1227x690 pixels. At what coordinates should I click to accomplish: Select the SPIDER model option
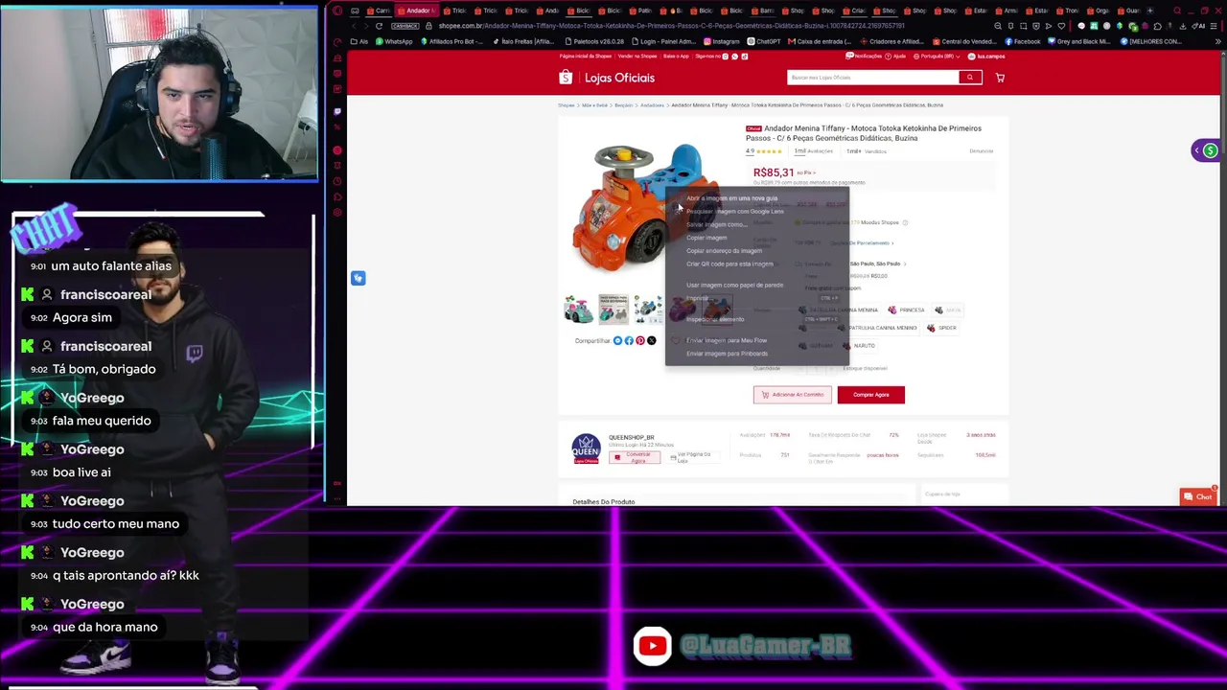point(941,328)
